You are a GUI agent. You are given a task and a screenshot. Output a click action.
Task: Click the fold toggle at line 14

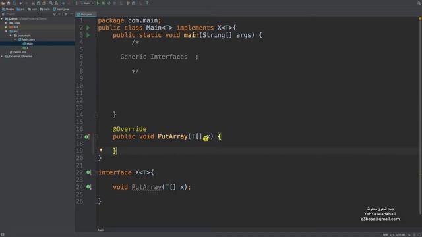coord(96,115)
